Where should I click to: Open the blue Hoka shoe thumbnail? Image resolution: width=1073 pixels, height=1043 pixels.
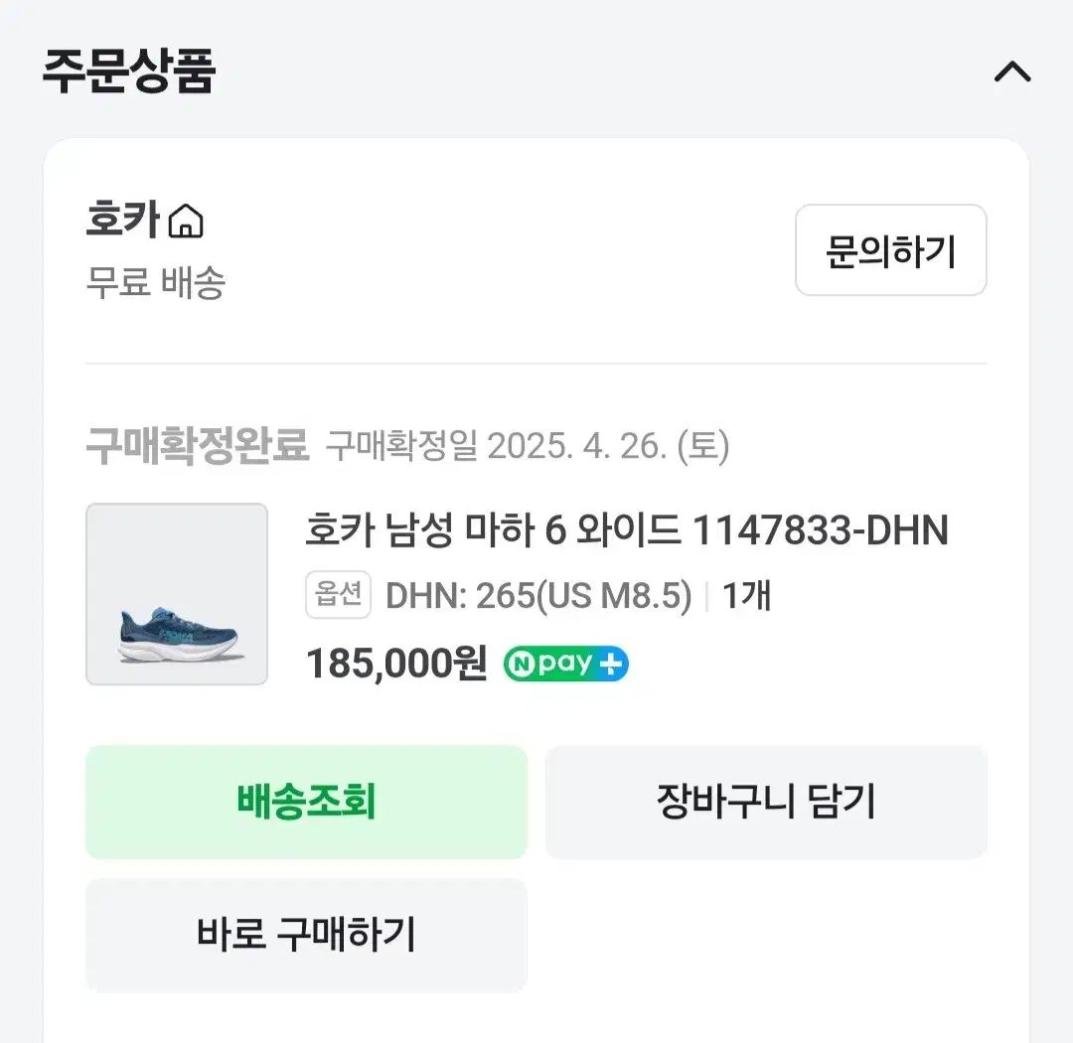pos(177,594)
